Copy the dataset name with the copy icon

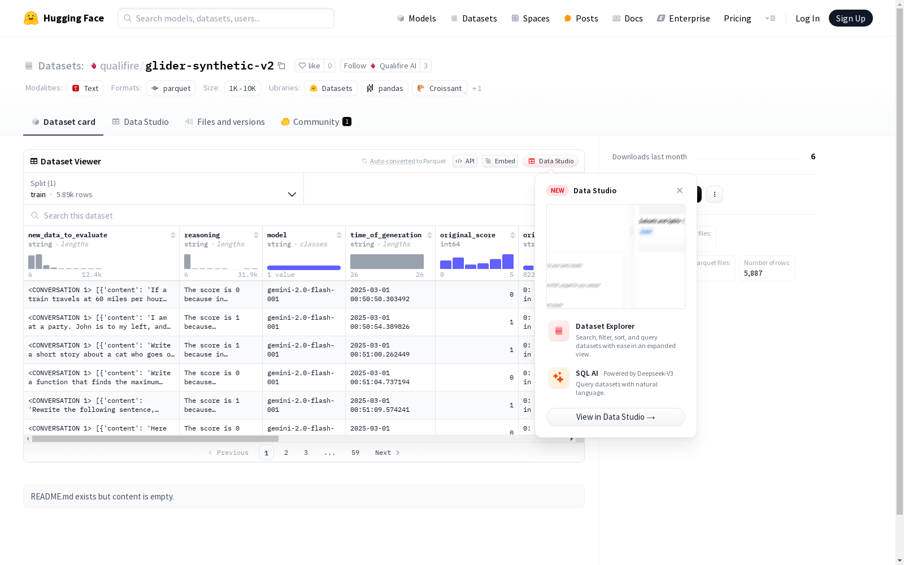point(281,66)
